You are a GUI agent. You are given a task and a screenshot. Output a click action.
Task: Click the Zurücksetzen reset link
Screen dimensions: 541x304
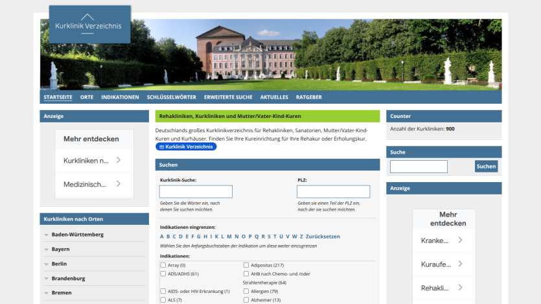click(x=323, y=237)
